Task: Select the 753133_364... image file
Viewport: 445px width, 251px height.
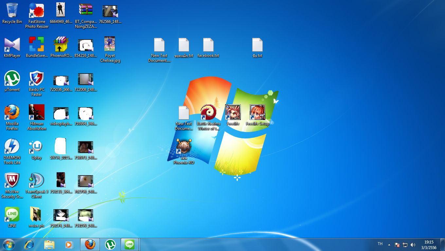Action: coord(61,183)
